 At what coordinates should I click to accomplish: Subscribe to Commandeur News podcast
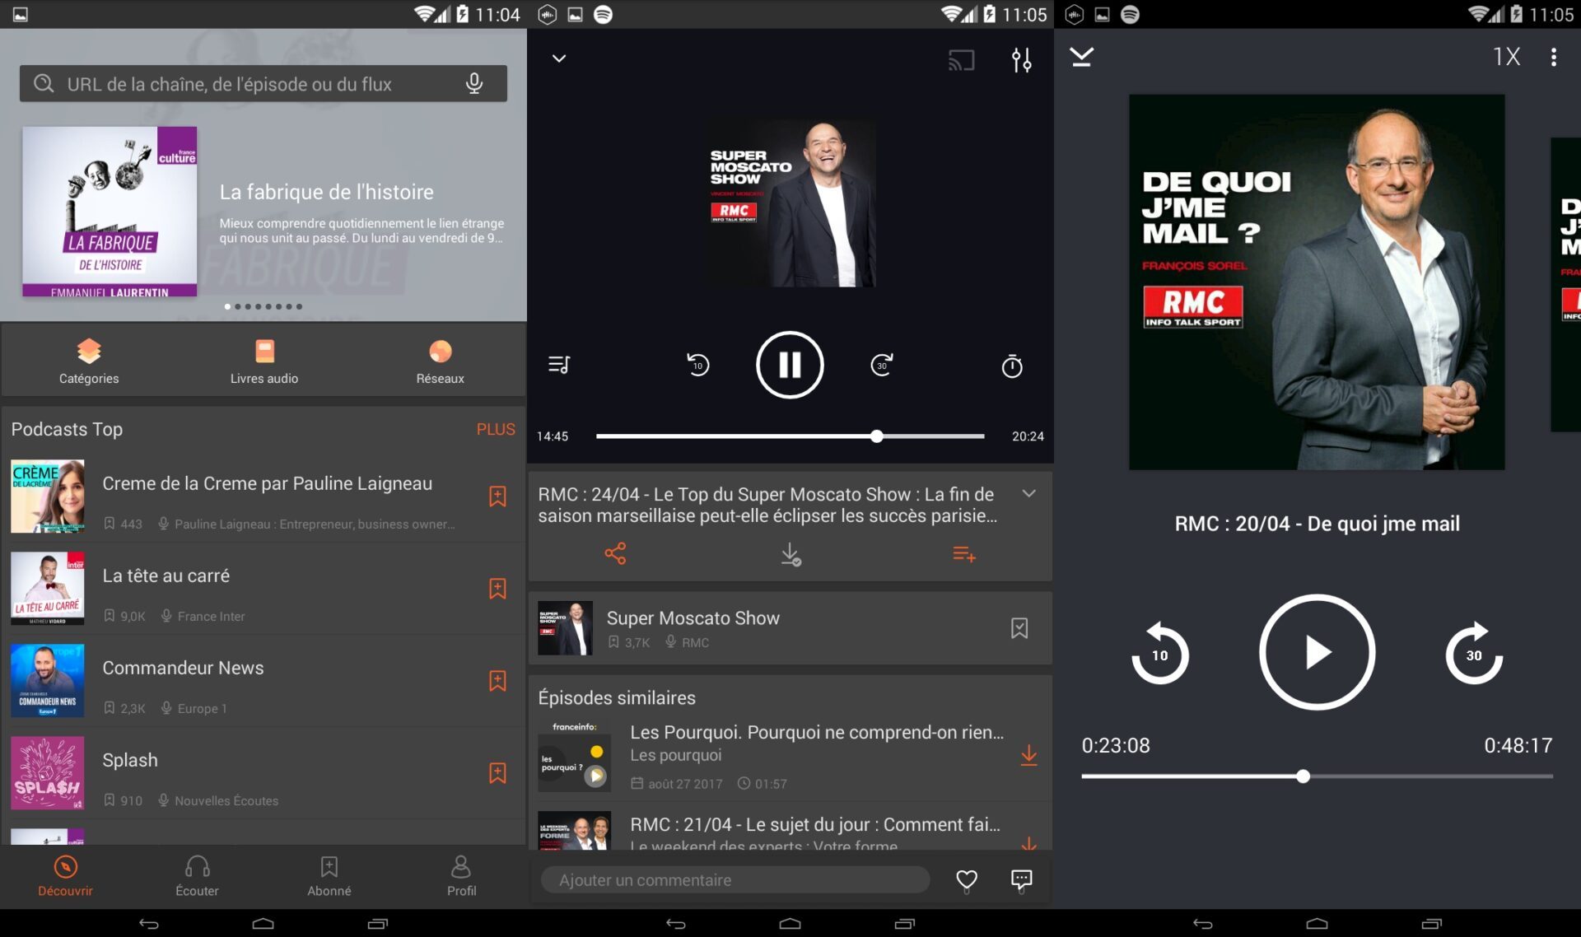click(x=497, y=681)
